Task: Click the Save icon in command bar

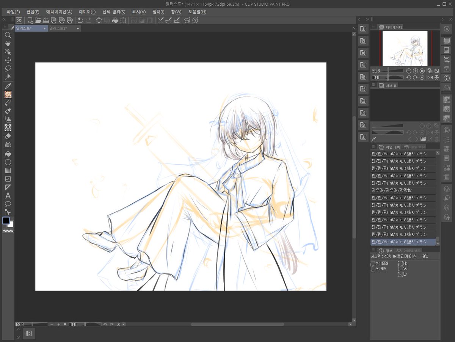Action: pos(46,20)
